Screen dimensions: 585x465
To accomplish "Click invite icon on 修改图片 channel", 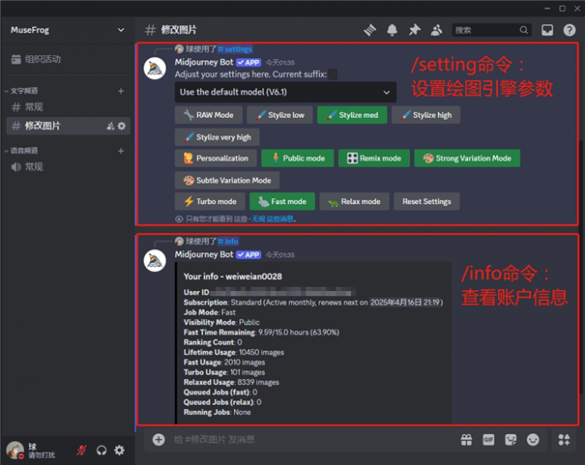I will click(x=110, y=127).
